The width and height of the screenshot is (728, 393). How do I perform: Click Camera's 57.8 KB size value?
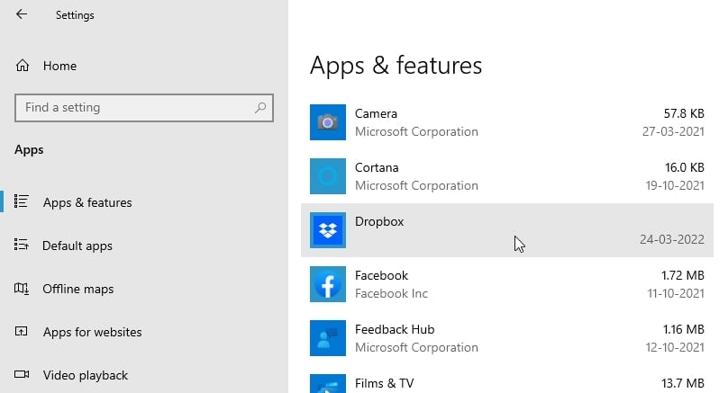click(684, 113)
